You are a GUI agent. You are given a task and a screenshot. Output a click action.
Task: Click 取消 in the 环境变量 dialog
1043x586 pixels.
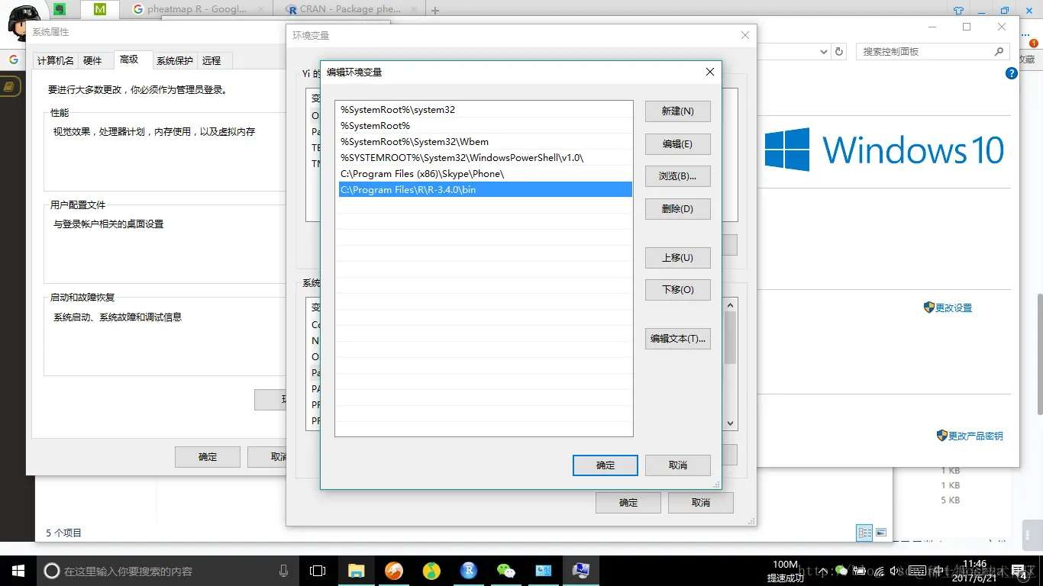[x=701, y=503]
